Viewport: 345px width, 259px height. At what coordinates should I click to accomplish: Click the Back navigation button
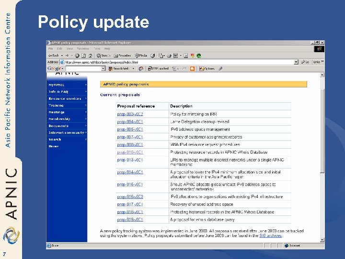54,56
